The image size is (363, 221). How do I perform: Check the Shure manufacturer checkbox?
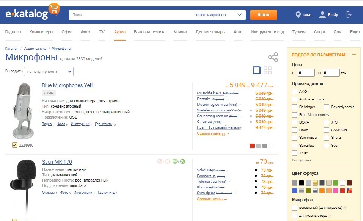(x=327, y=138)
